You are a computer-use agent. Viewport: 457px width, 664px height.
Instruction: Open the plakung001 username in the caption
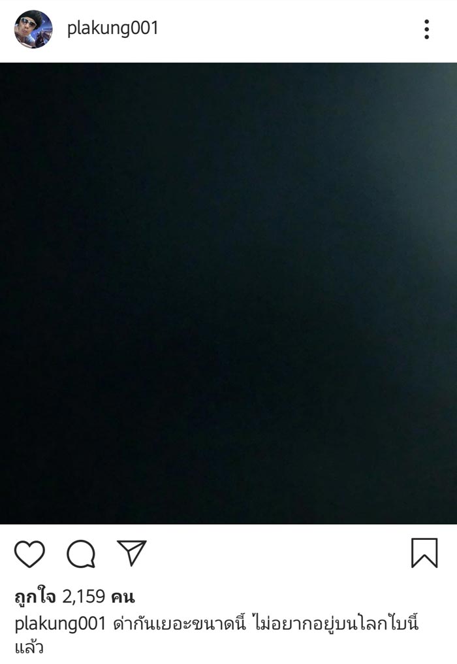60,624
